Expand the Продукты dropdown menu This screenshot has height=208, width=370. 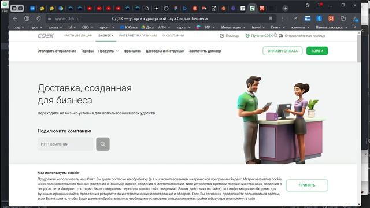(108, 51)
